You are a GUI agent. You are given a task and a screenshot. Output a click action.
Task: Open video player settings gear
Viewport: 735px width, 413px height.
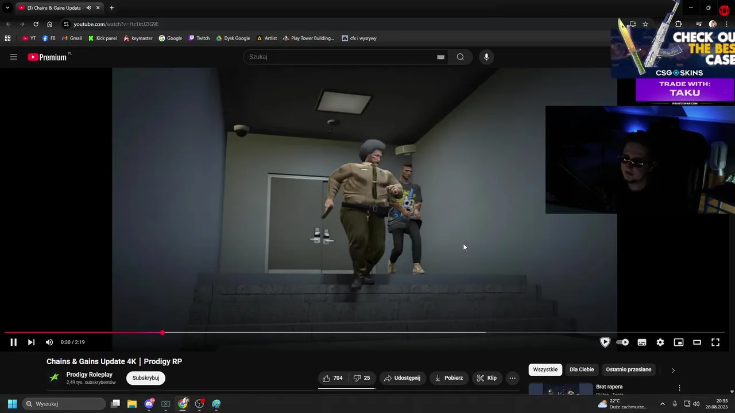coord(660,342)
